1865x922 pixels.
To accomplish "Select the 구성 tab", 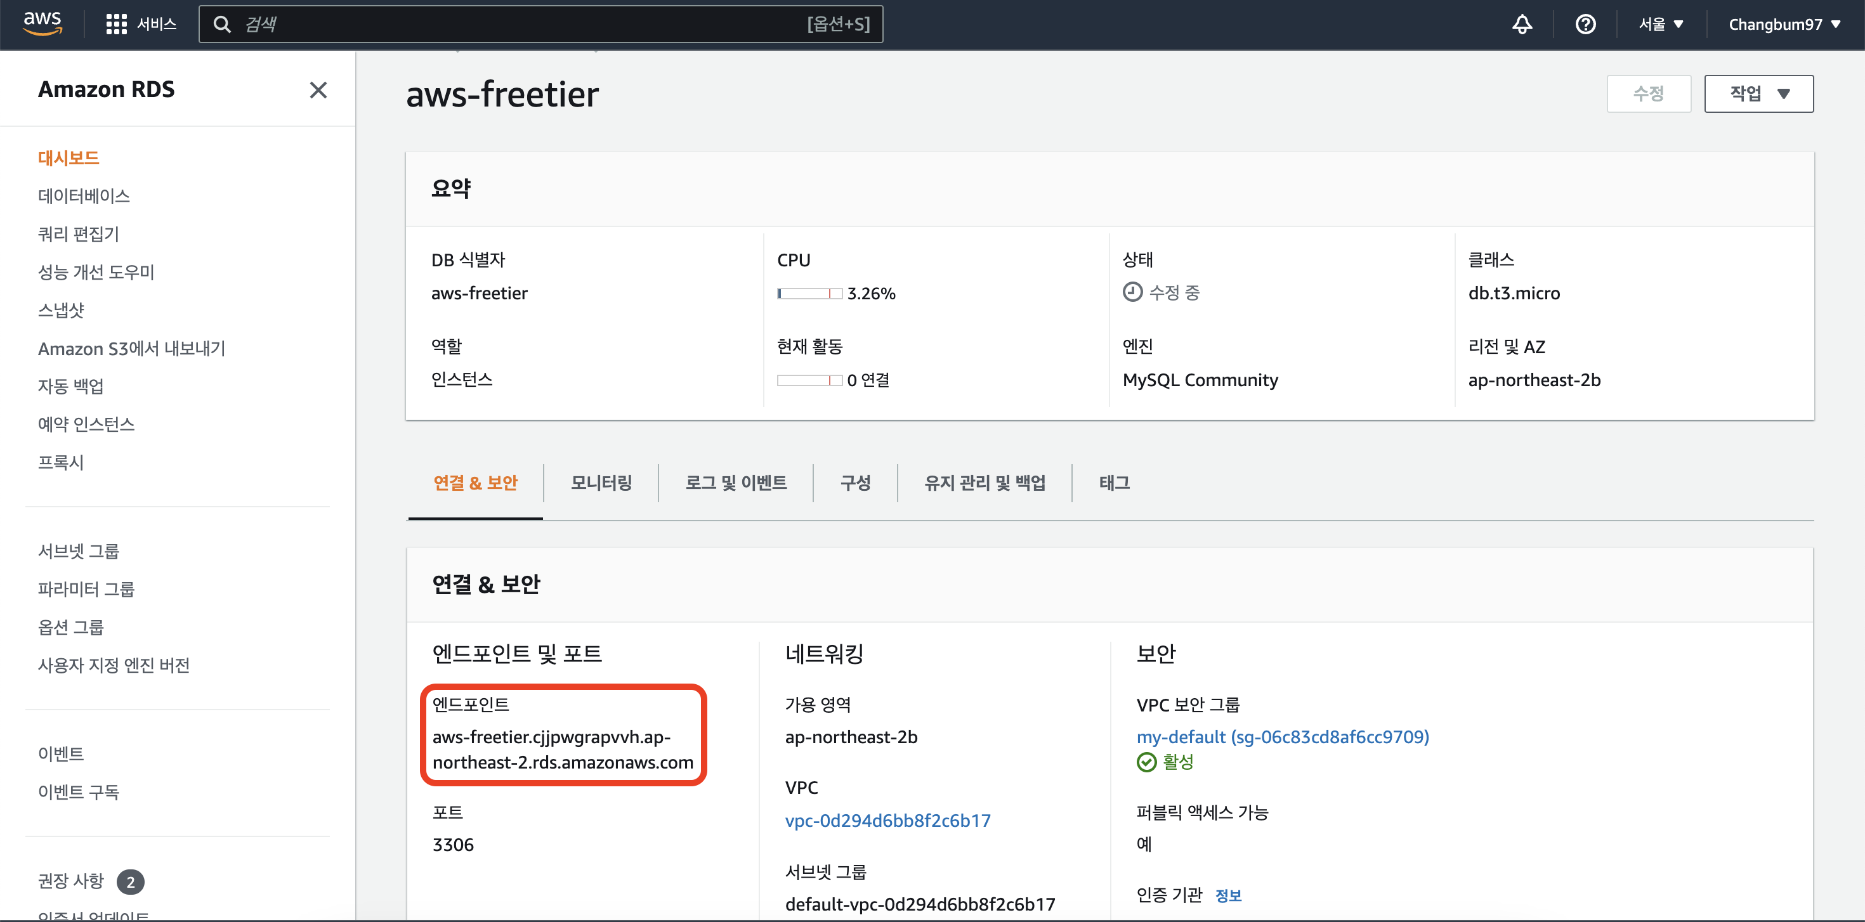I will [855, 483].
